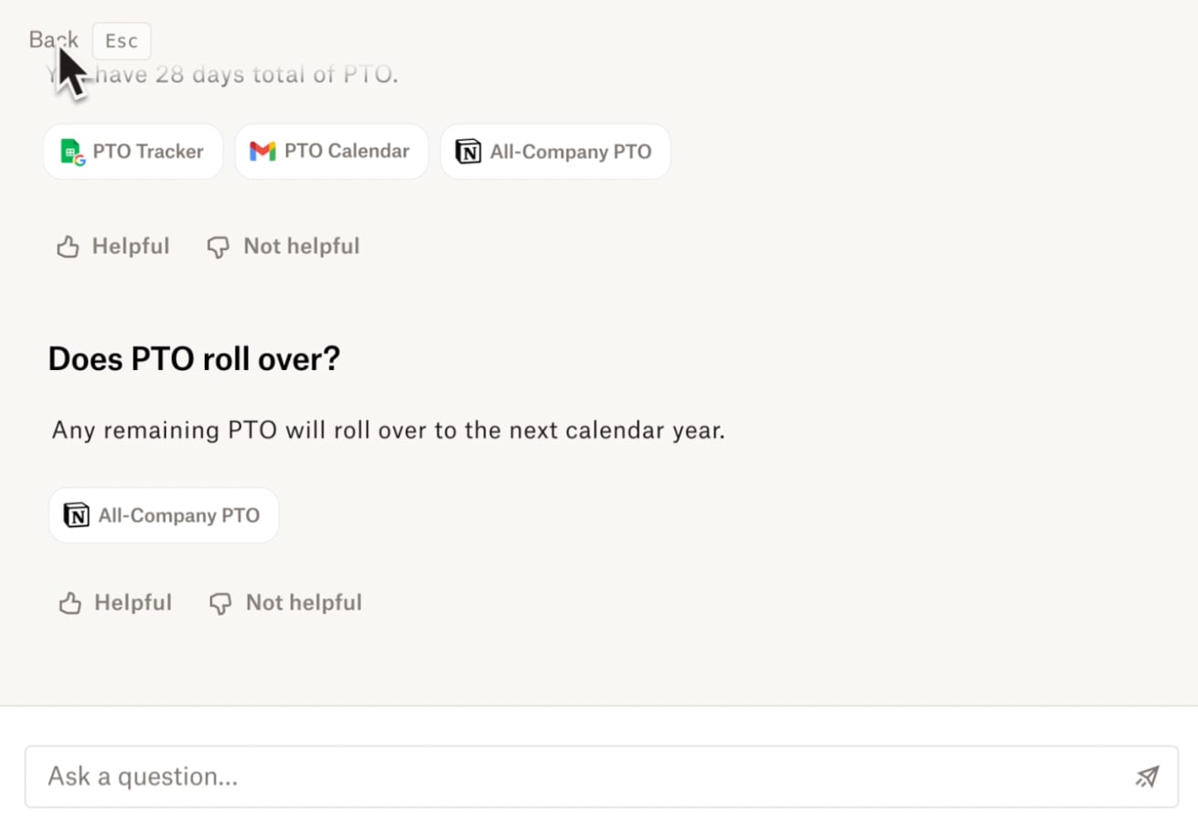Viewport: 1198px width, 826px height.
Task: Send the question with the paper plane icon
Action: 1147,777
